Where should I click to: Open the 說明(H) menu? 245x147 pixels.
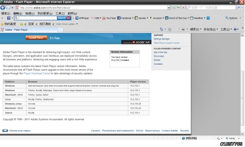(x=72, y=13)
